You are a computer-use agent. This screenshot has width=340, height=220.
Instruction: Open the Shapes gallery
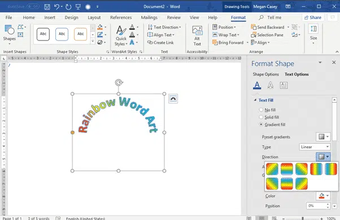(x=10, y=35)
